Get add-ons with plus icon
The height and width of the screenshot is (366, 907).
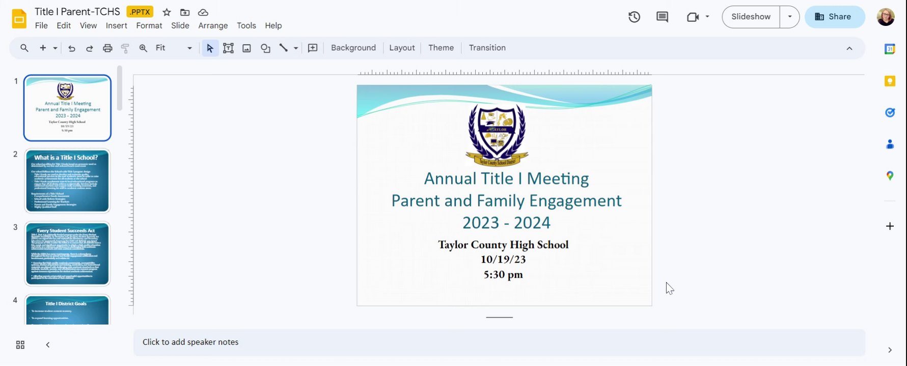pos(890,226)
